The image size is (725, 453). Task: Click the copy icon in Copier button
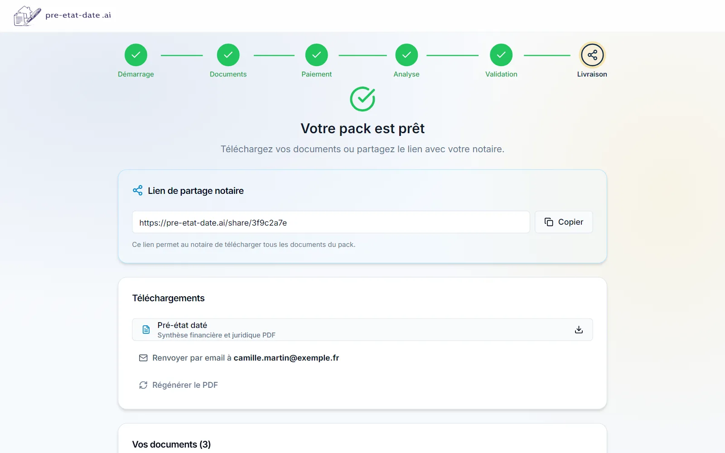coord(549,222)
